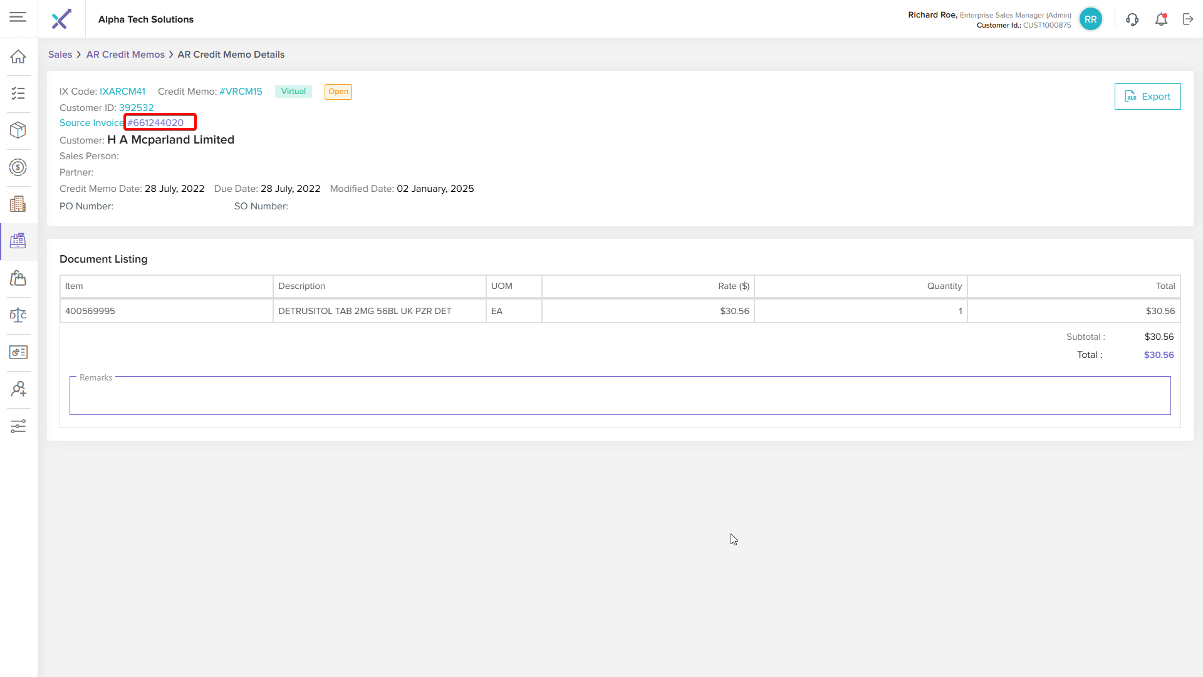This screenshot has width=1203, height=677.
Task: Open the shopping bag sidebar icon
Action: [x=18, y=278]
